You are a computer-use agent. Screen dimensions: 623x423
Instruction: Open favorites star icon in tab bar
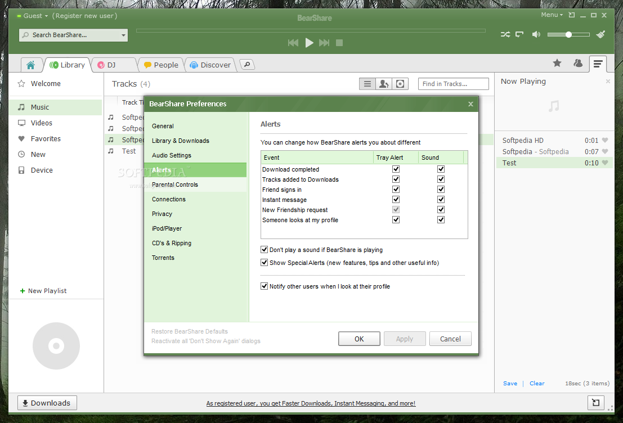click(557, 63)
